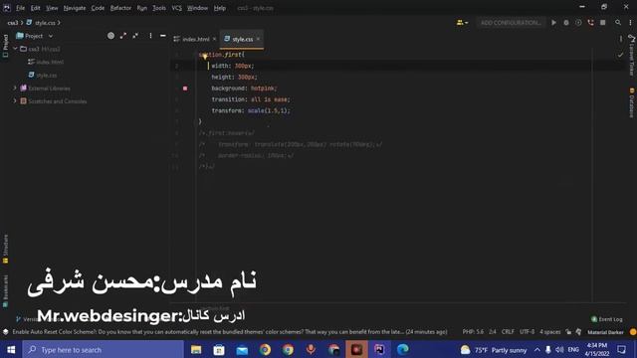
Task: Click the 4 spaces indent indicator
Action: [x=549, y=331]
